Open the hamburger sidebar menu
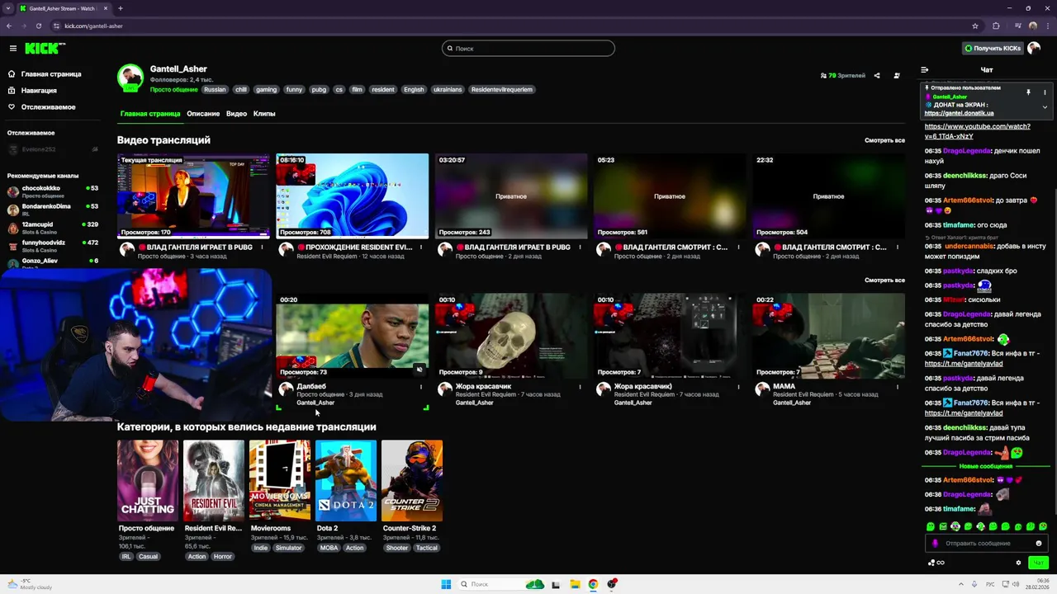The width and height of the screenshot is (1057, 594). 12,49
